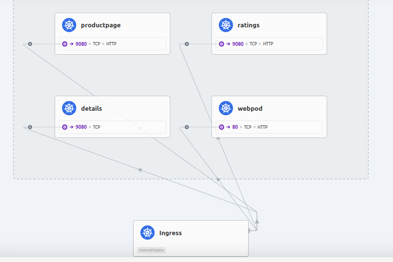
Task: Click the webpod Kubernetes icon
Action: click(x=226, y=108)
